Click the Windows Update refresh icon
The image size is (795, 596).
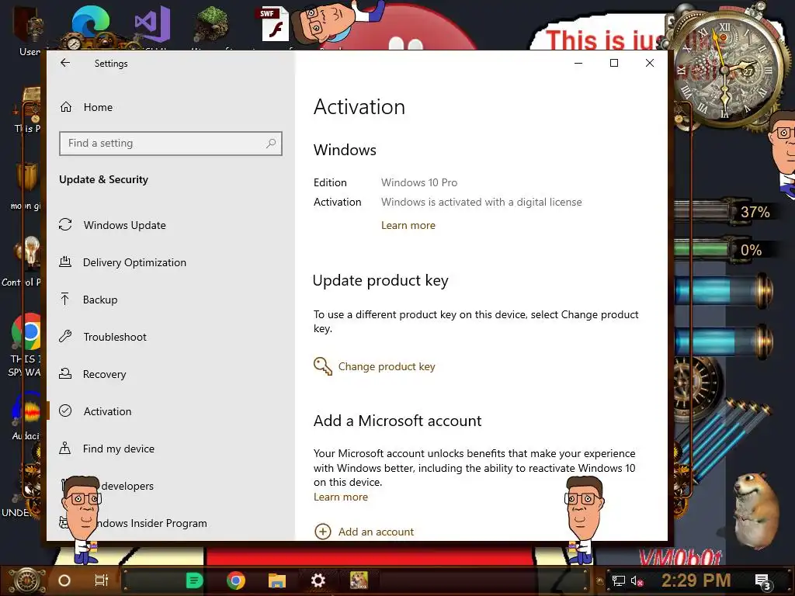click(x=65, y=224)
